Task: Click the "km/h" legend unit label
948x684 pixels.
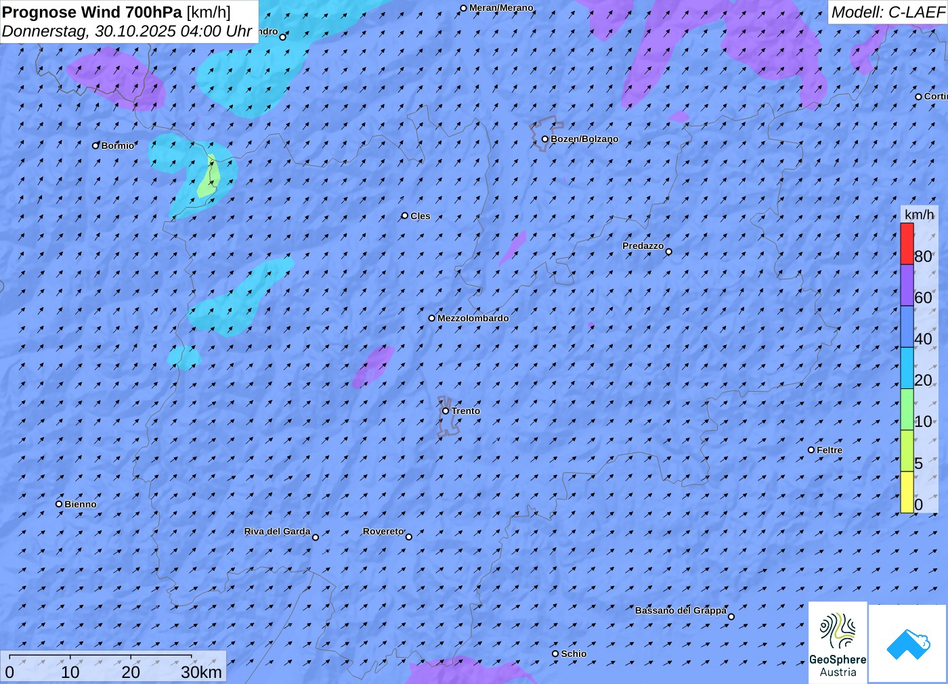Action: click(919, 214)
